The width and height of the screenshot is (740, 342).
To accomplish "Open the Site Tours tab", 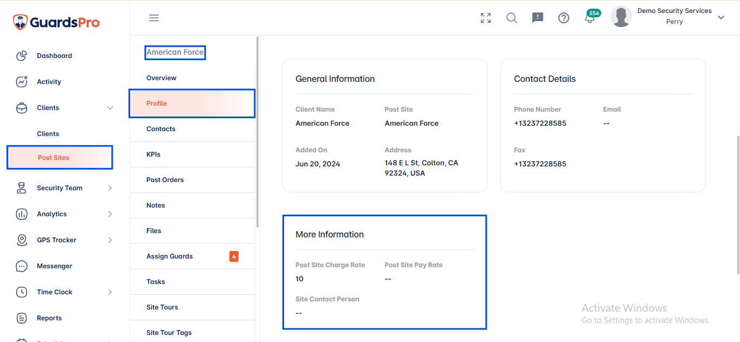I will (x=192, y=307).
